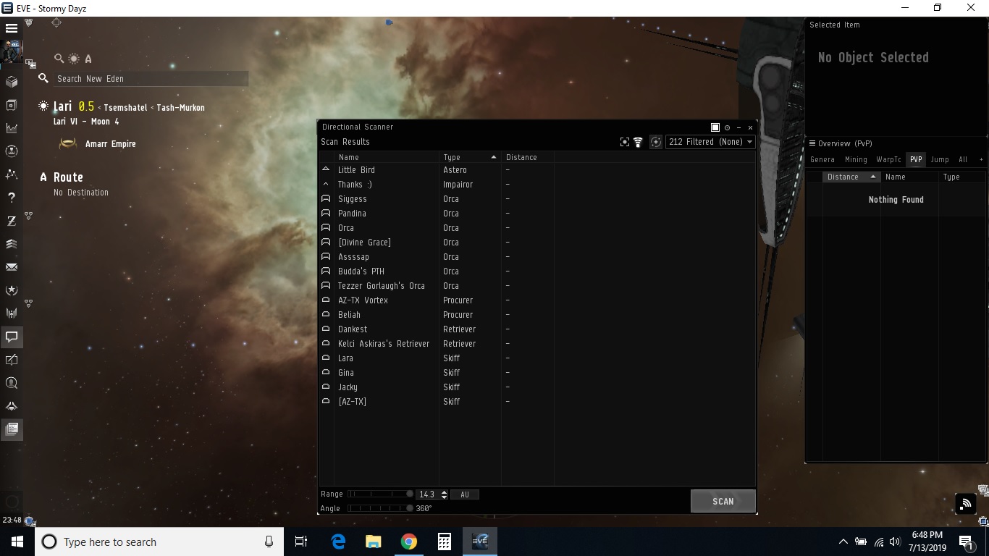This screenshot has width=989, height=556.
Task: Open the Notepad pencil icon in sidebar
Action: 12,360
